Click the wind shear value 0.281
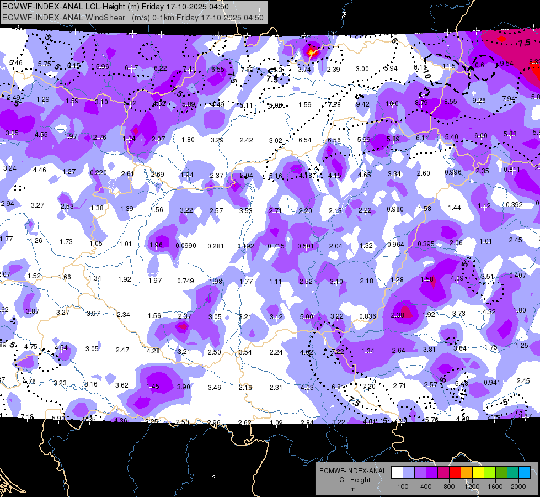Viewport: 540px width, 497px height. point(216,246)
